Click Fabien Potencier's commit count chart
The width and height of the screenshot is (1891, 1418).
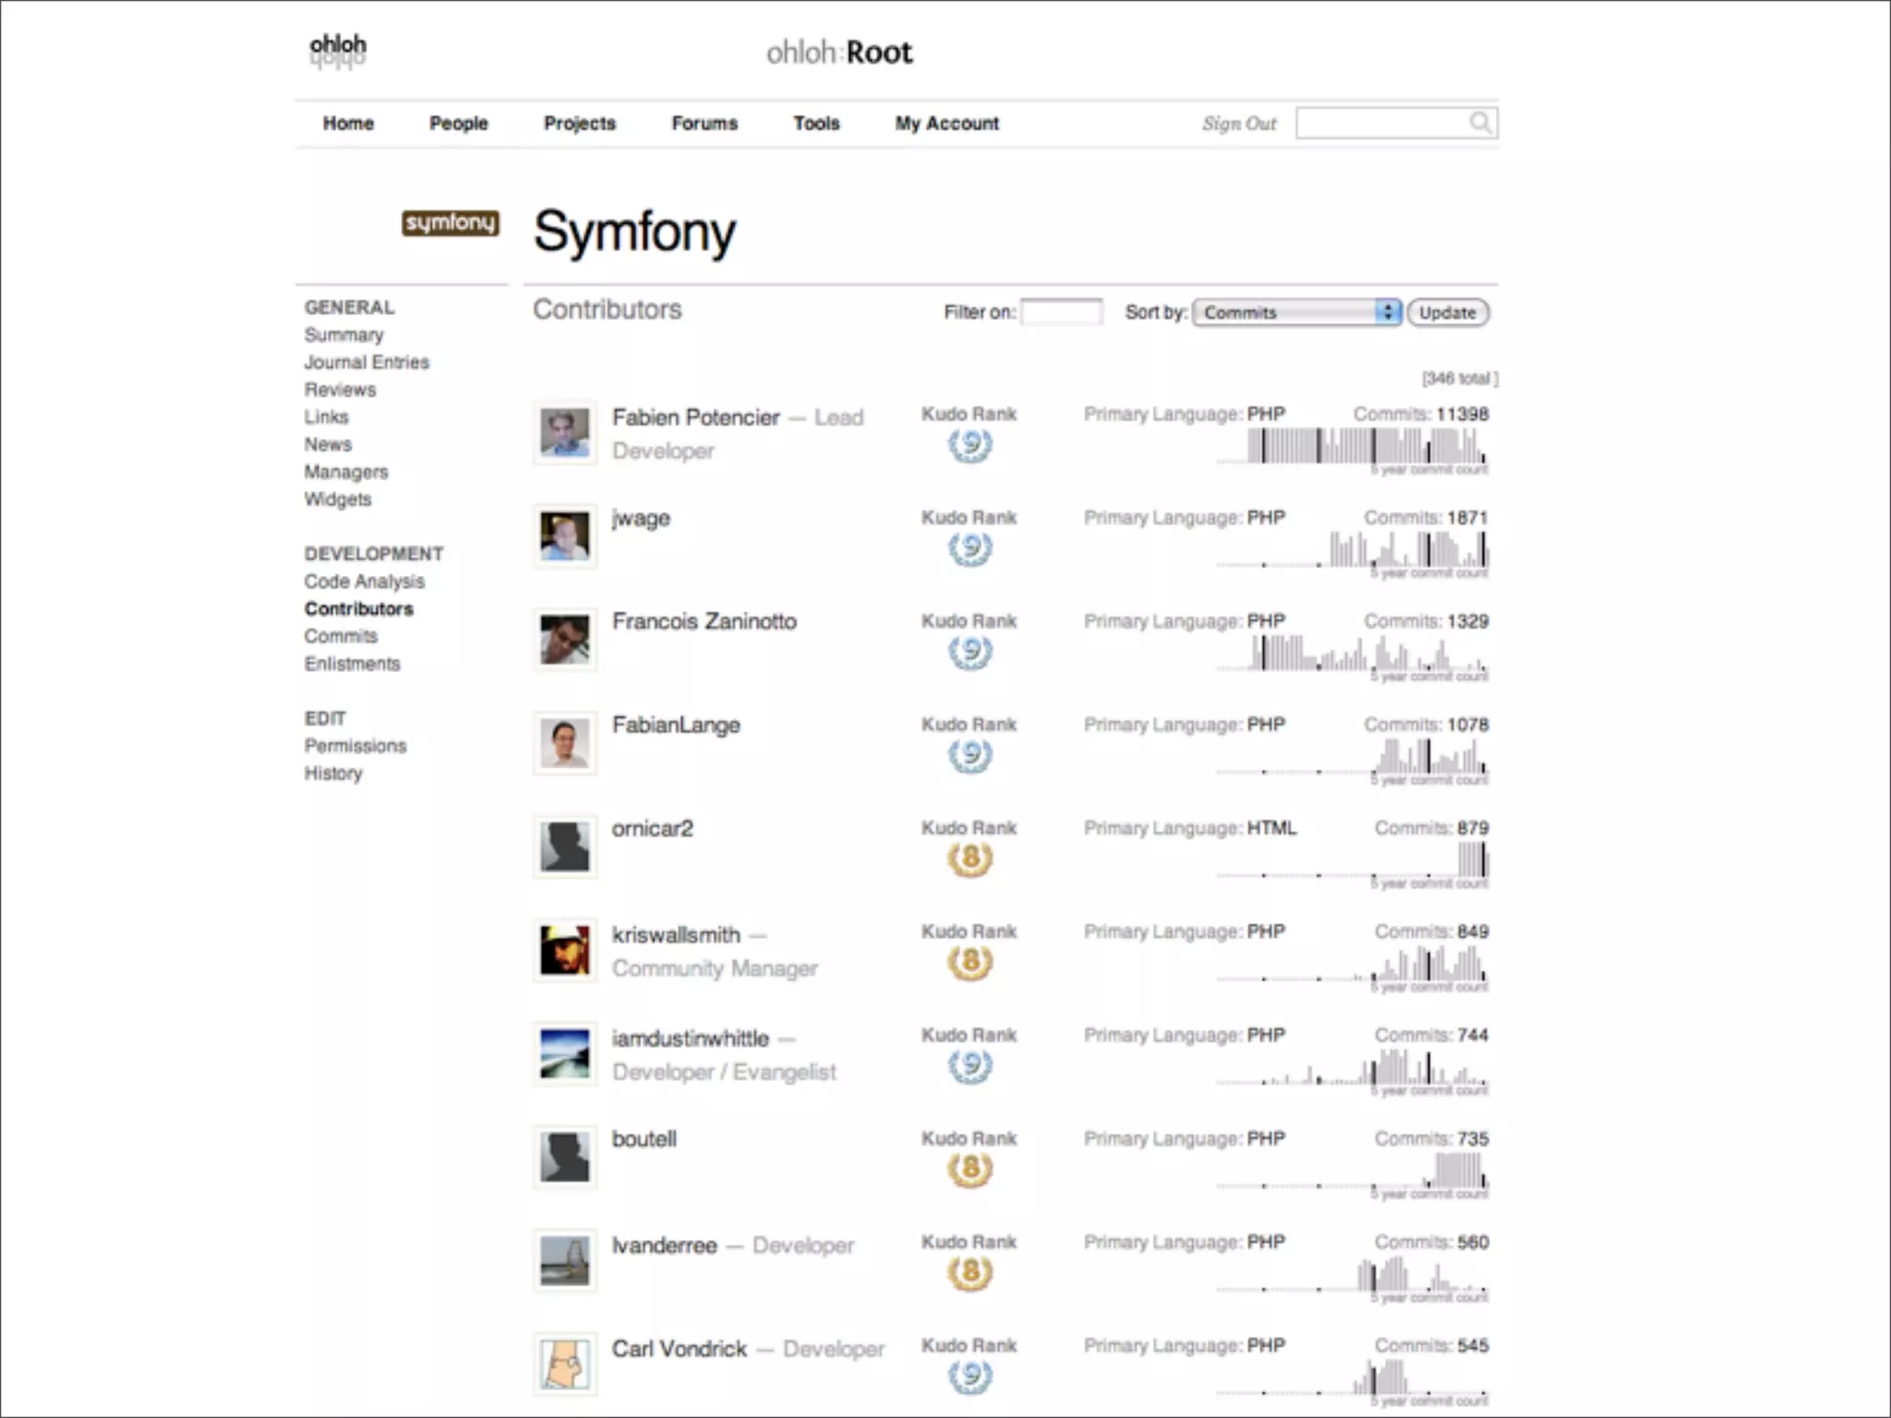click(1352, 447)
